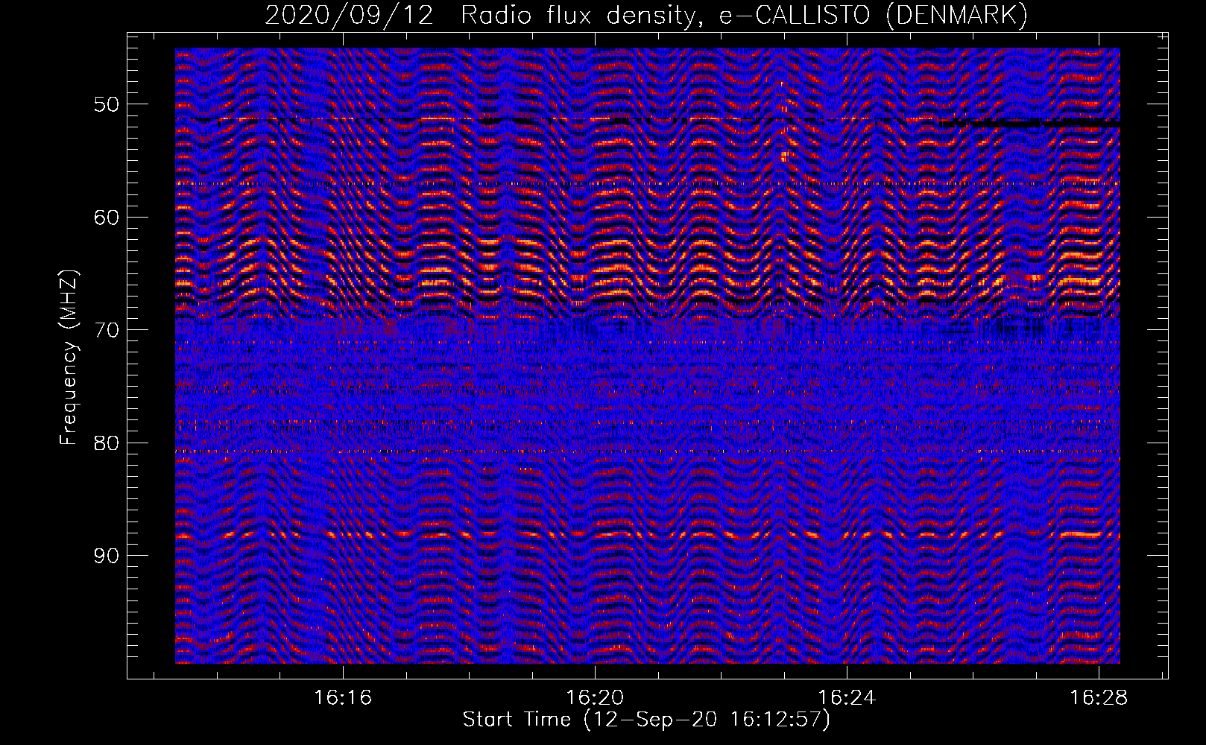This screenshot has height=745, width=1206.
Task: Click the '80' frequency tick label
Action: click(107, 443)
